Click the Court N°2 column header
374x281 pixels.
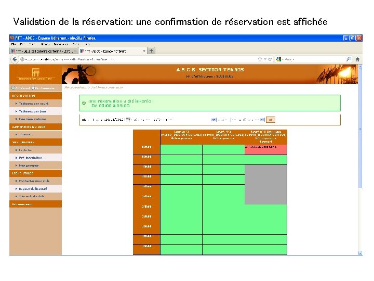click(223, 135)
